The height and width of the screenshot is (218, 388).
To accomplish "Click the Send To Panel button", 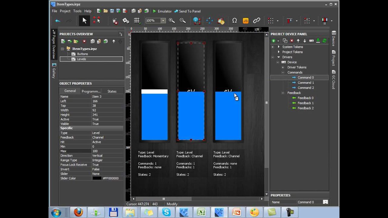I will coord(187,11).
